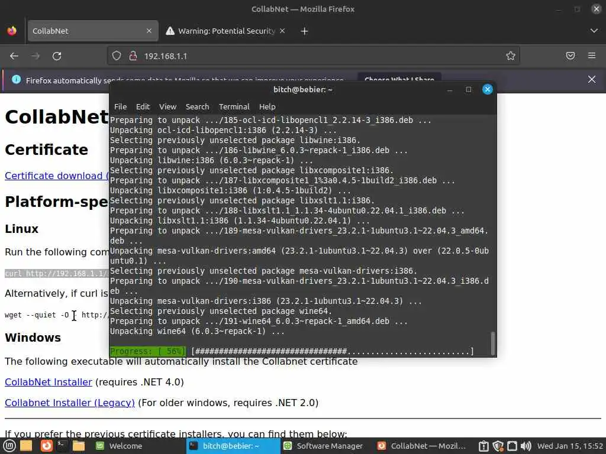
Task: Switch to the CollabNet browser tab
Action: coord(93,31)
